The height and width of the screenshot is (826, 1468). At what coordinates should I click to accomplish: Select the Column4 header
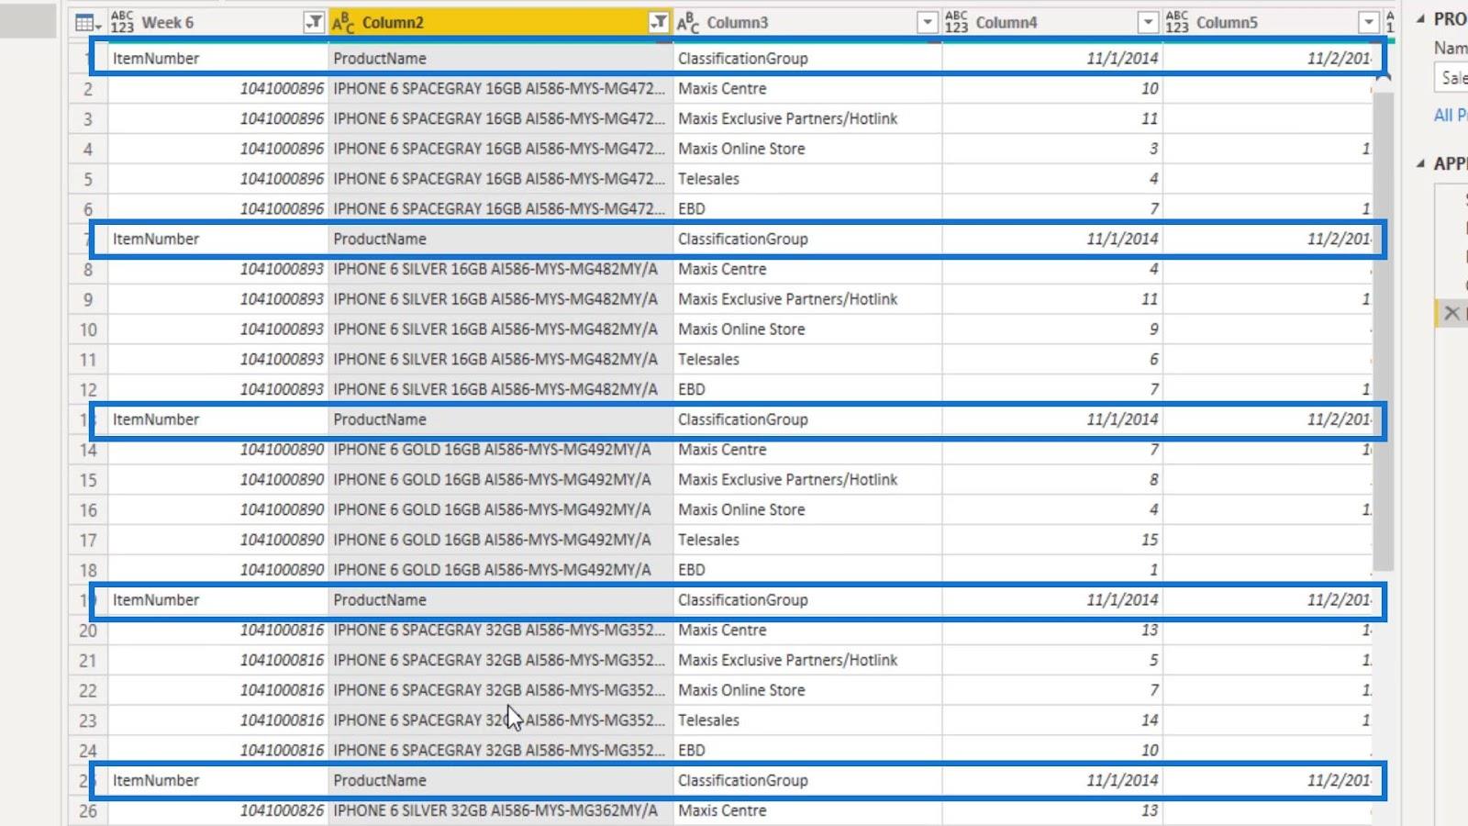click(x=1051, y=23)
